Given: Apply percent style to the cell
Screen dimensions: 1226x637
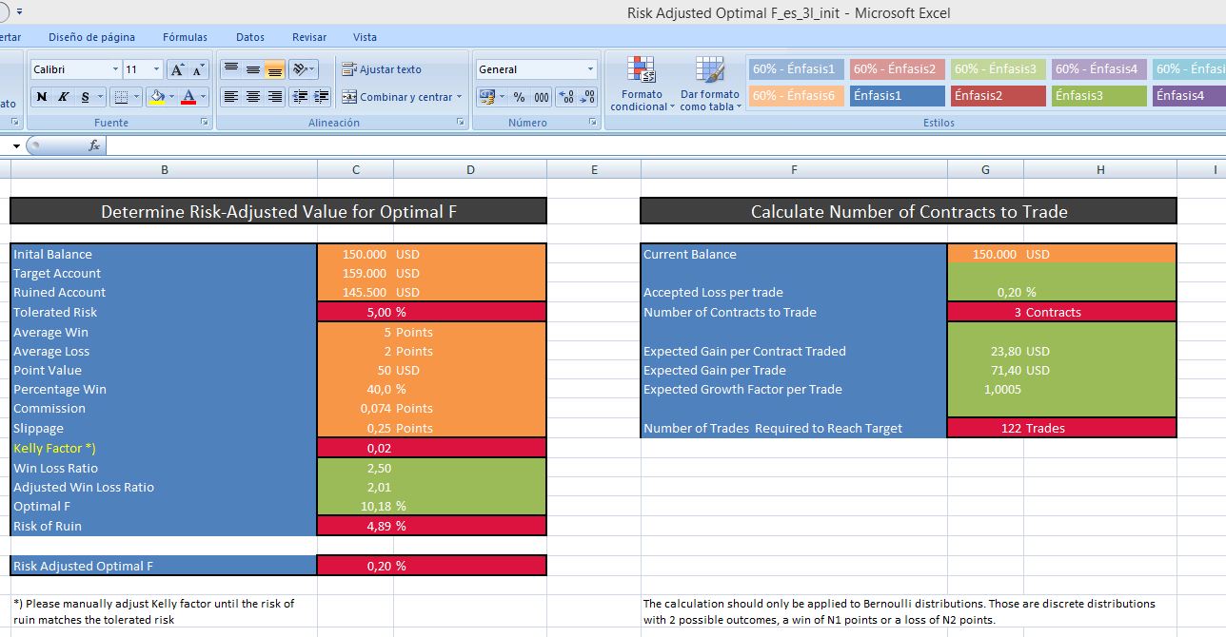Looking at the screenshot, I should pyautogui.click(x=519, y=97).
